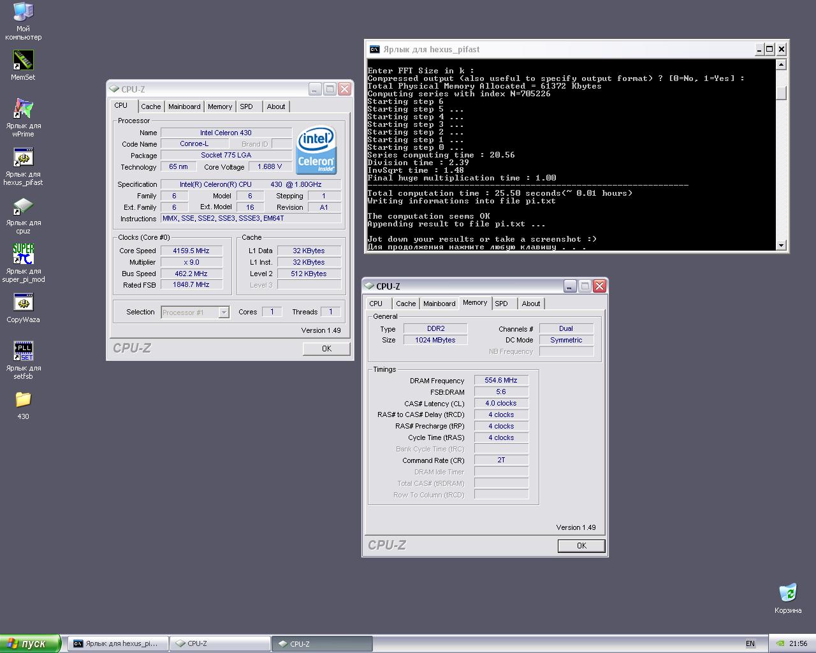
Task: Switch to hexus_pifast taskbar button
Action: coord(118,643)
